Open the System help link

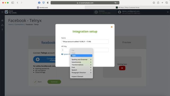[x=66, y=54]
